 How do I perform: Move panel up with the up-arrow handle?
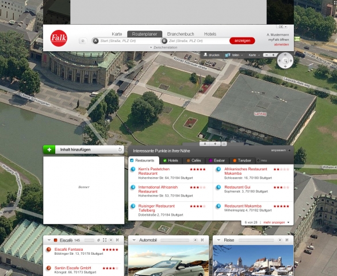[215, 144]
